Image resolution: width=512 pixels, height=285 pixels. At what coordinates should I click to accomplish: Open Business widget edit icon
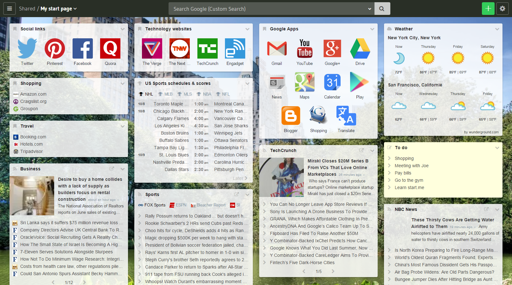[112, 169]
